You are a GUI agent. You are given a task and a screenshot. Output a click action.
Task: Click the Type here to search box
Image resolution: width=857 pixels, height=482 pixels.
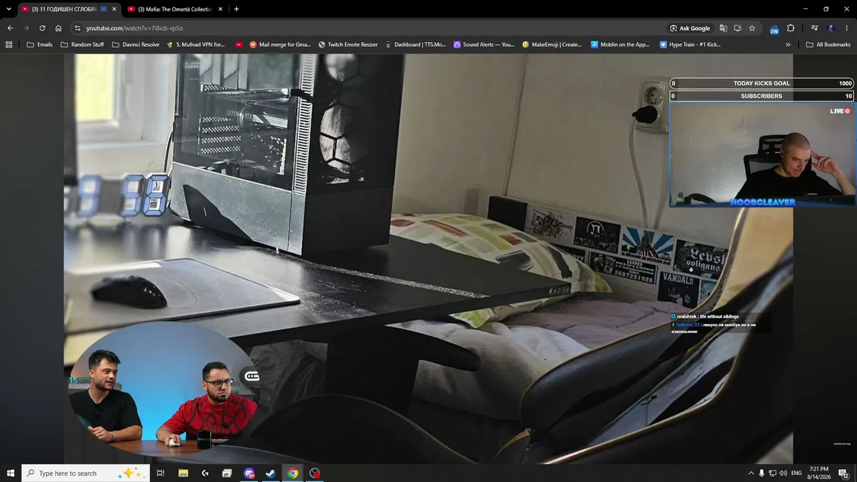(x=86, y=473)
